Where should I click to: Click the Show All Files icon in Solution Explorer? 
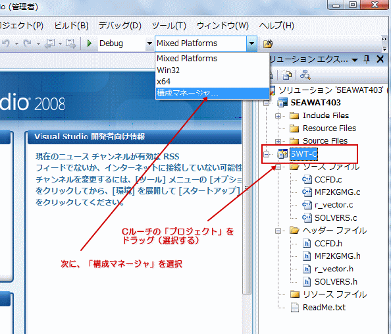coord(287,74)
